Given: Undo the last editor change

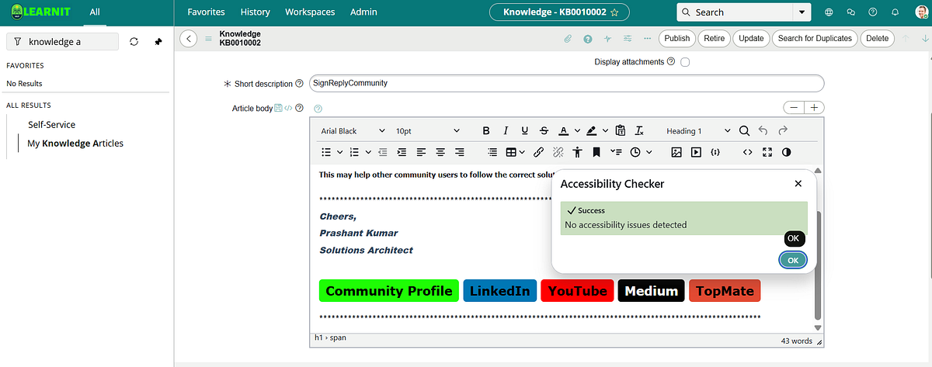Looking at the screenshot, I should 763,131.
